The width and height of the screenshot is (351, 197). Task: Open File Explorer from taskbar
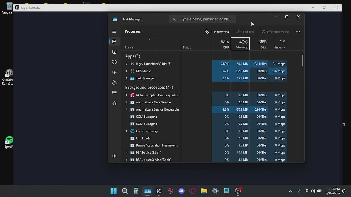click(x=204, y=191)
